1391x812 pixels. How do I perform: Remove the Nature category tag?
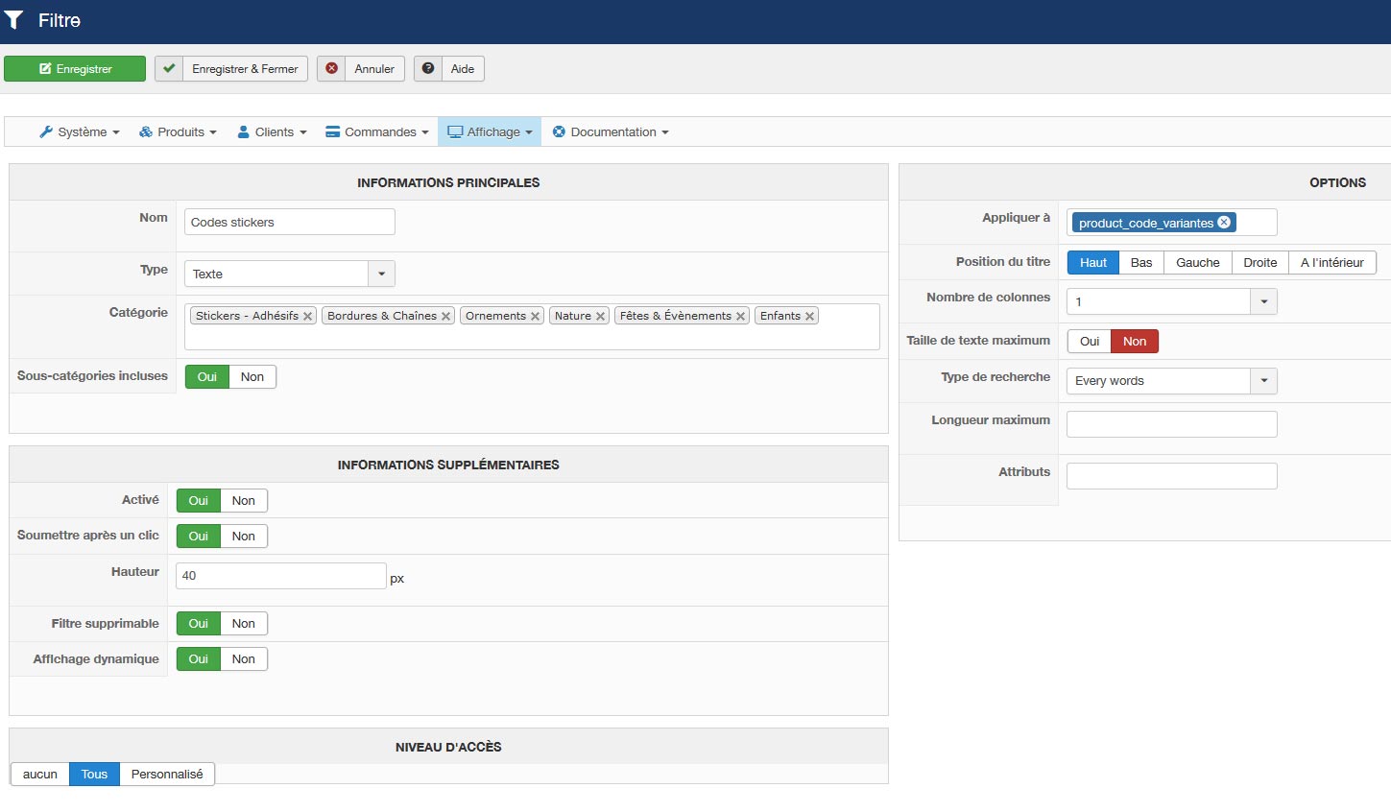pyautogui.click(x=600, y=317)
